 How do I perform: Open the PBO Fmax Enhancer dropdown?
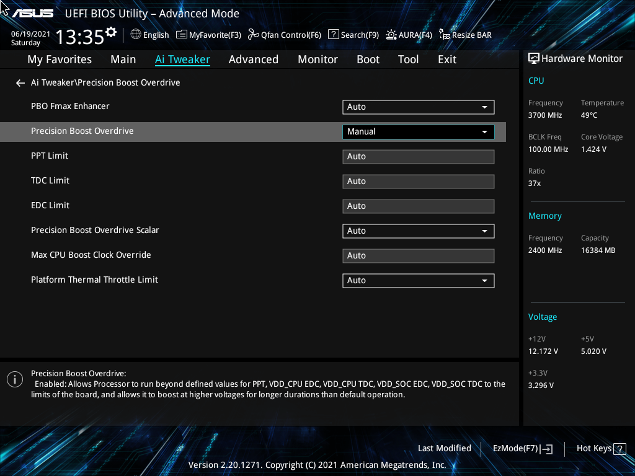pos(418,107)
